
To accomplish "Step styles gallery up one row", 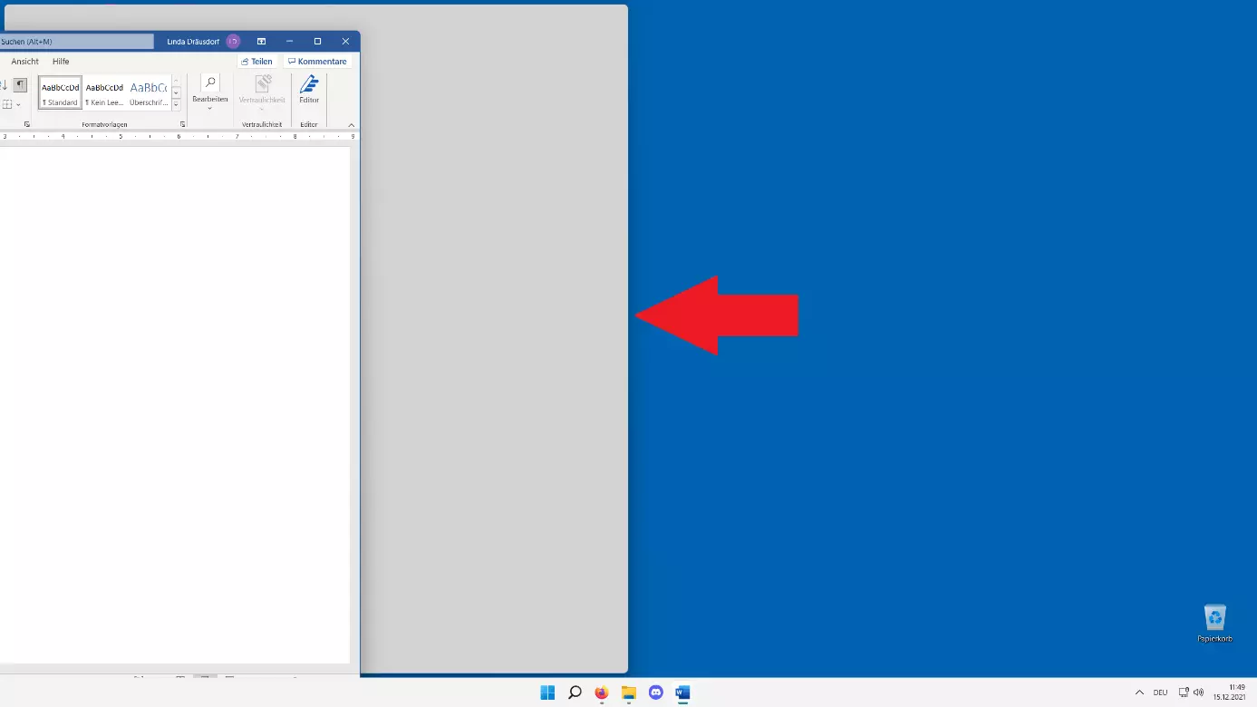I will [176, 81].
